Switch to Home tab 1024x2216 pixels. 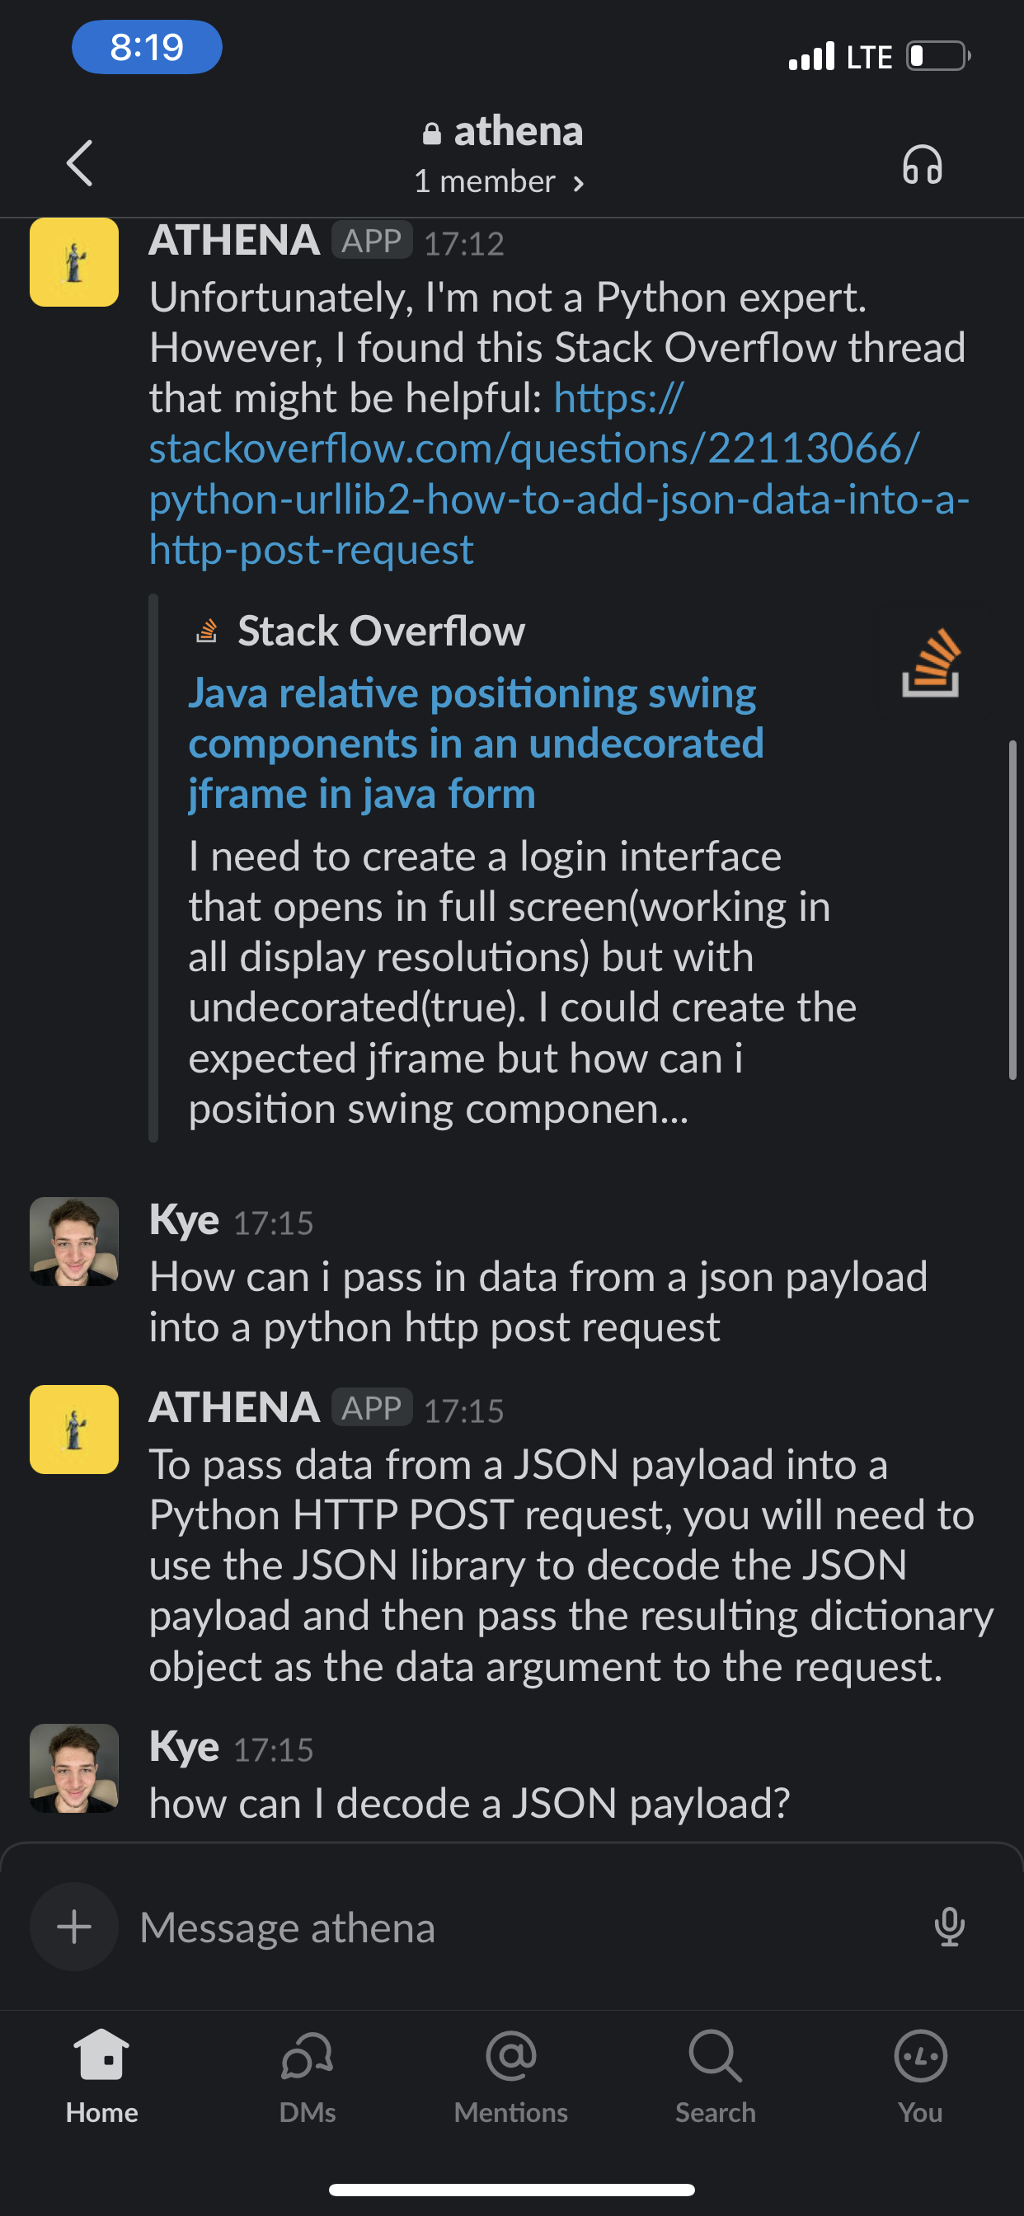[x=101, y=2077]
